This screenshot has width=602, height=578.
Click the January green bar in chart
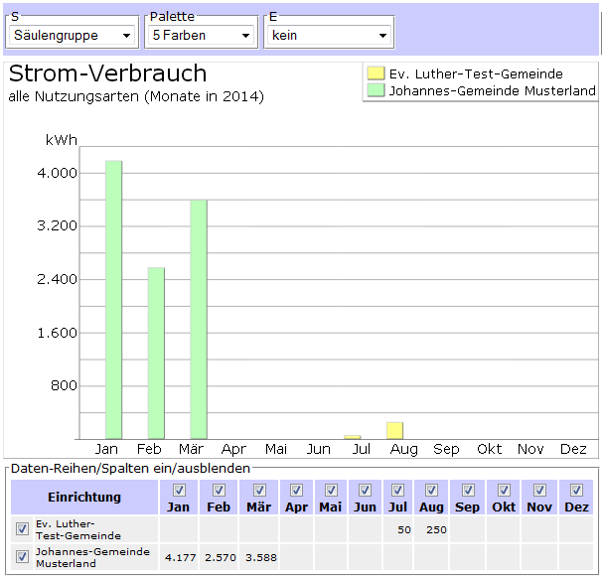pos(113,298)
